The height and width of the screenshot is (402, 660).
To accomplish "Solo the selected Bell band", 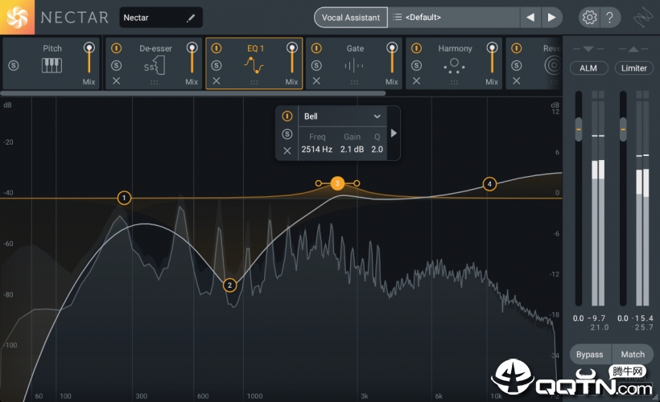I will (287, 133).
